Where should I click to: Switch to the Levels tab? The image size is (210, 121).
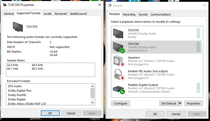47,14
